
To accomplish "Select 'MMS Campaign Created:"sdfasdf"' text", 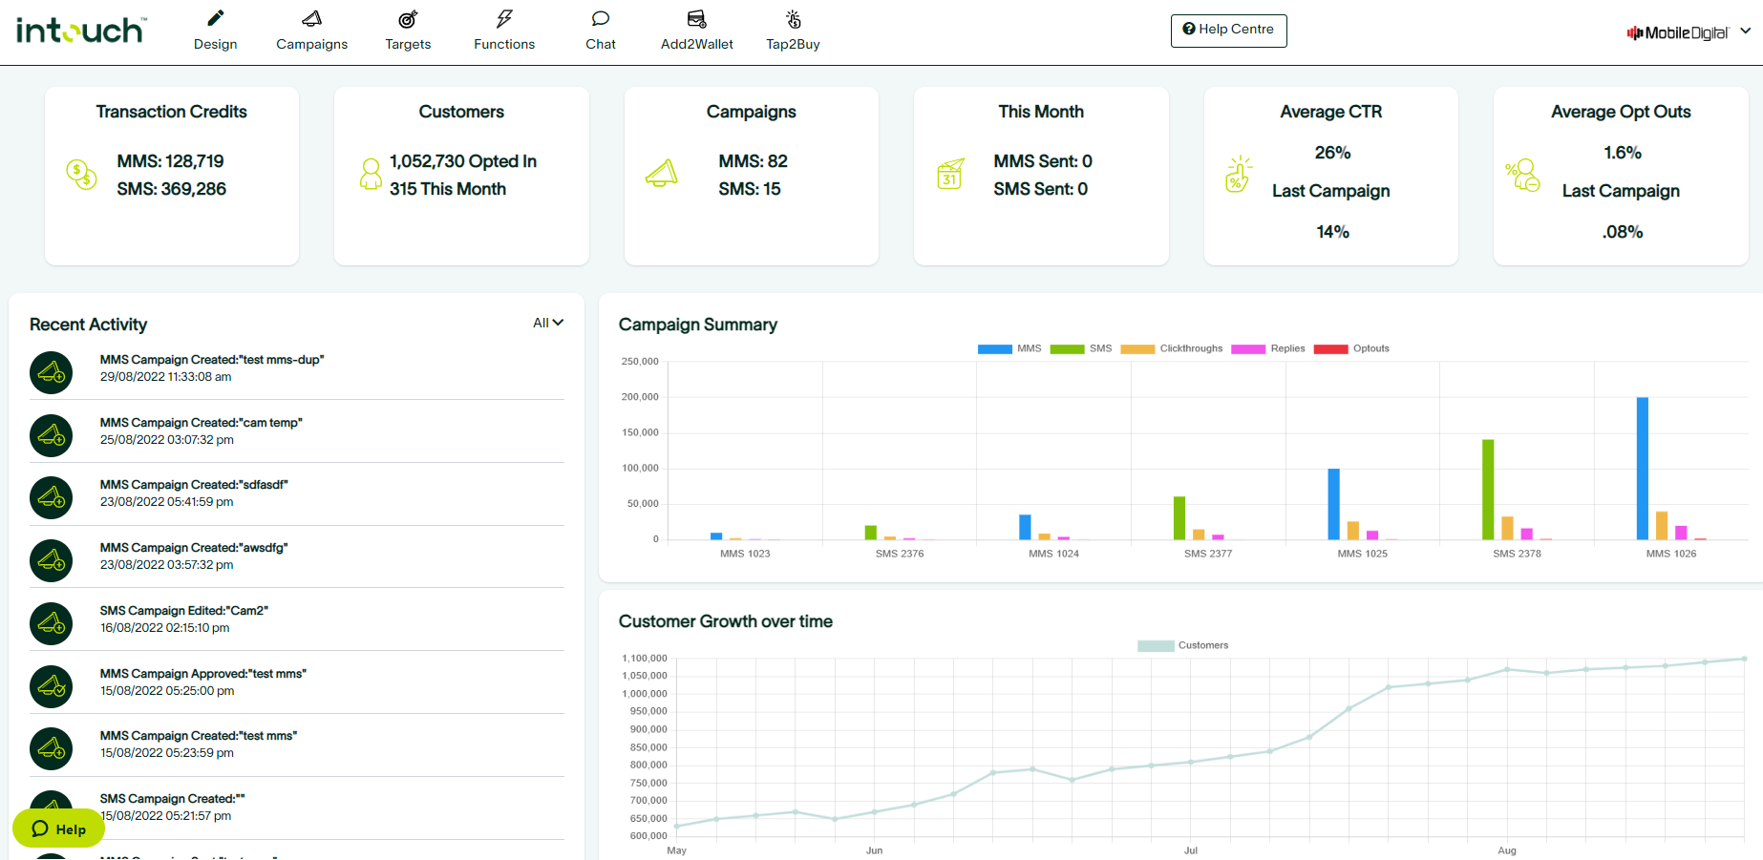I will [194, 485].
